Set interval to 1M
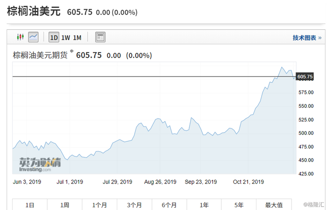The image size is (327, 210). coord(77,37)
